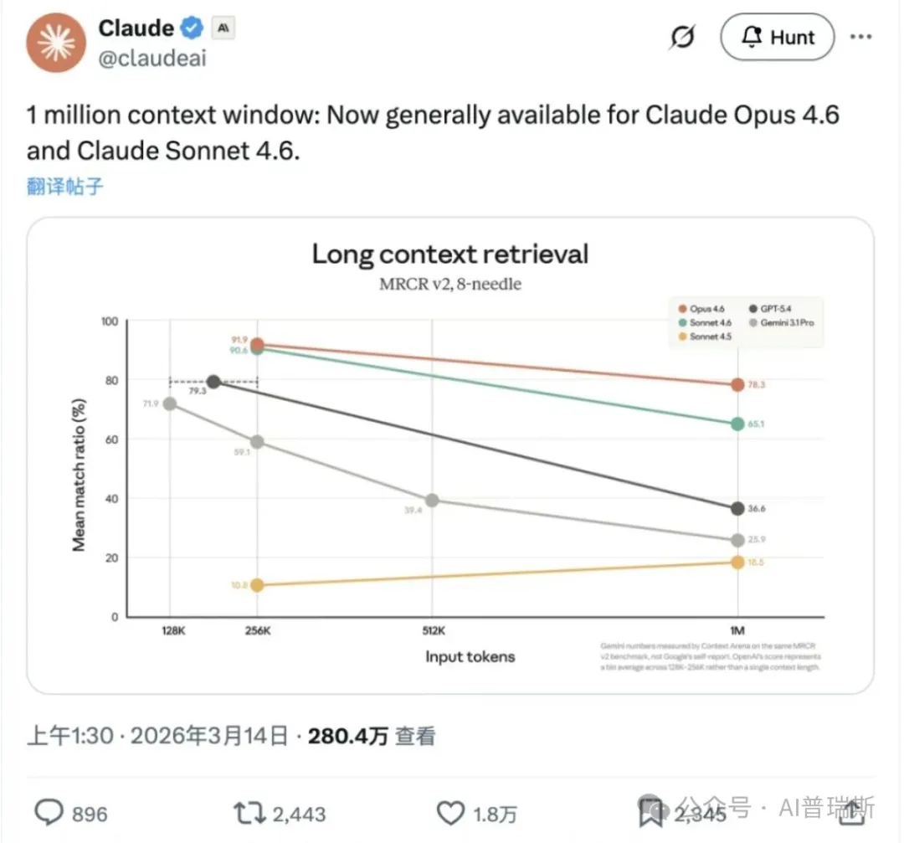The width and height of the screenshot is (904, 843).
Task: Open the Long context retrieval chart image
Action: (x=450, y=455)
